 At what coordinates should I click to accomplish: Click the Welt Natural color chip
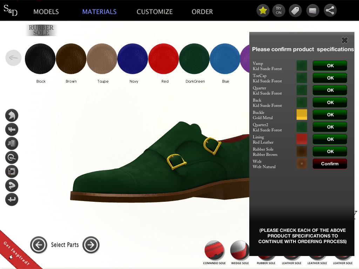[302, 164]
